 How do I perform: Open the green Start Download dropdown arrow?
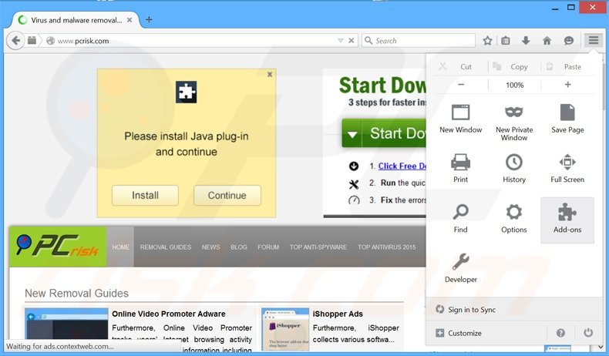click(x=352, y=134)
